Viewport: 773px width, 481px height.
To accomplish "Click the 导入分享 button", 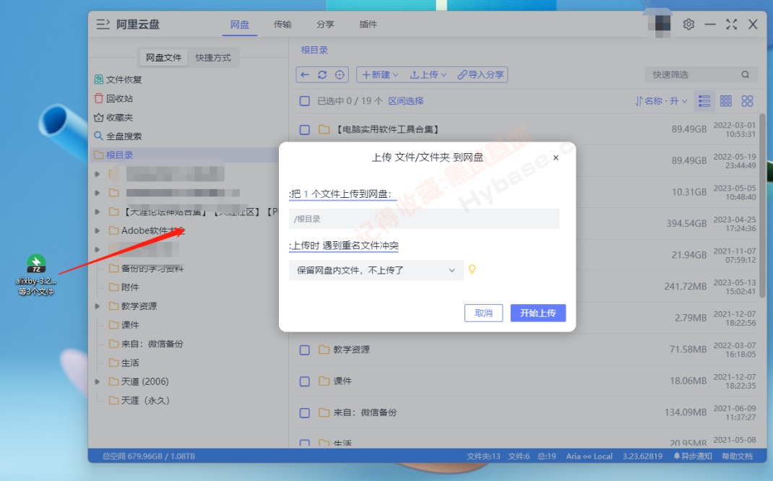I will coord(480,74).
